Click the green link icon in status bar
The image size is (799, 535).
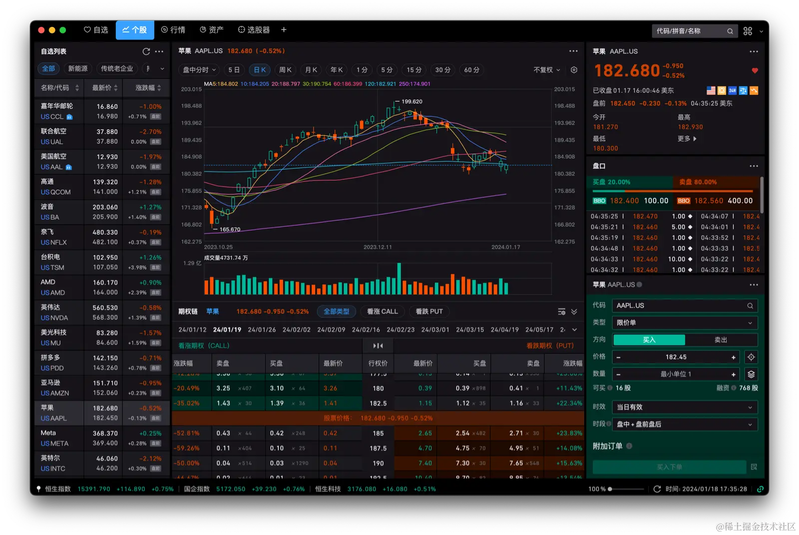(760, 489)
